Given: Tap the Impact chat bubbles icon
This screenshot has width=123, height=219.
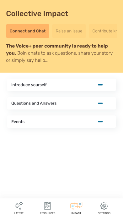Looking at the screenshot, I should pos(76,205).
